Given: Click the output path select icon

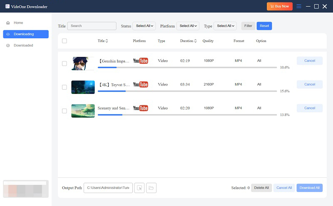Looking at the screenshot, I should tap(139, 188).
